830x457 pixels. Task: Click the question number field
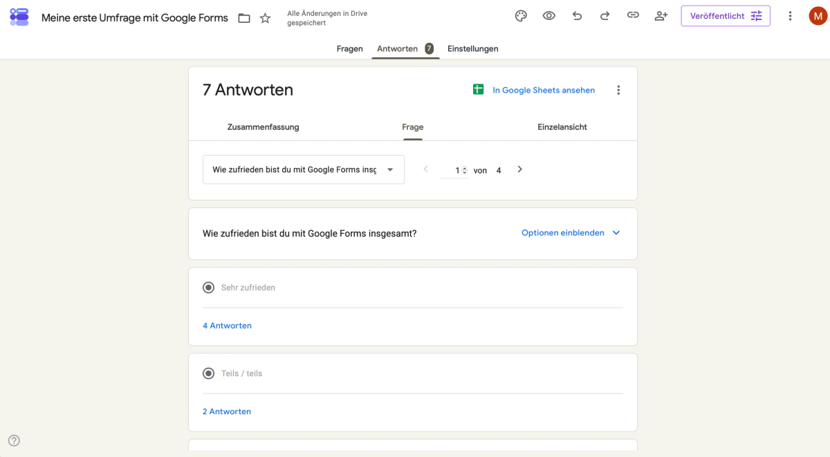tap(454, 170)
